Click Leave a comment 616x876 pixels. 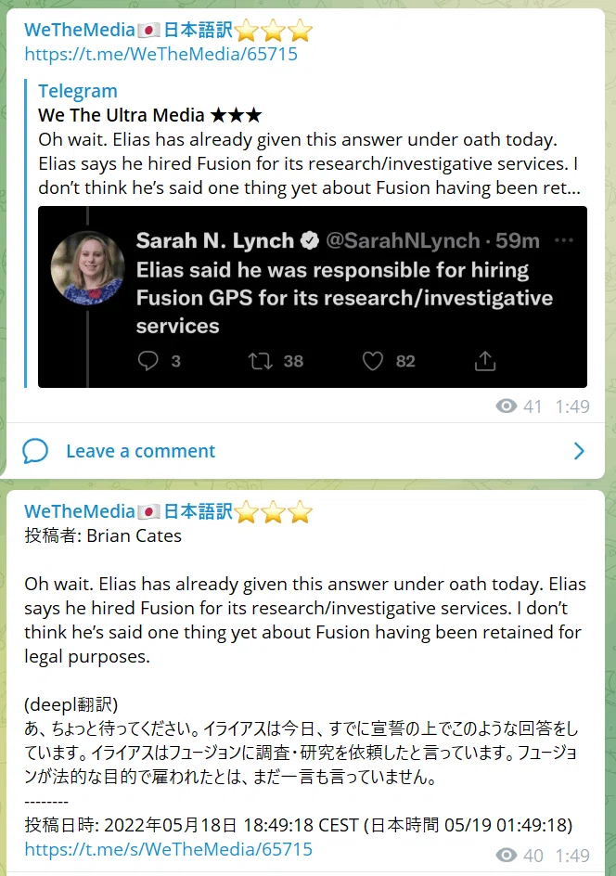pyautogui.click(x=140, y=451)
